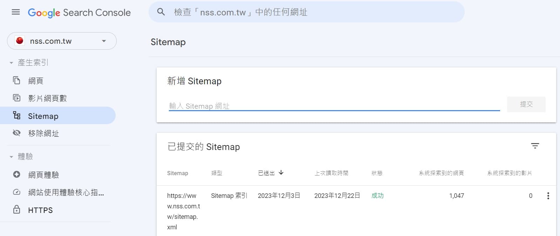Viewport: 560px width, 236px height.
Task: Click the 狀態 column header
Action: click(377, 173)
